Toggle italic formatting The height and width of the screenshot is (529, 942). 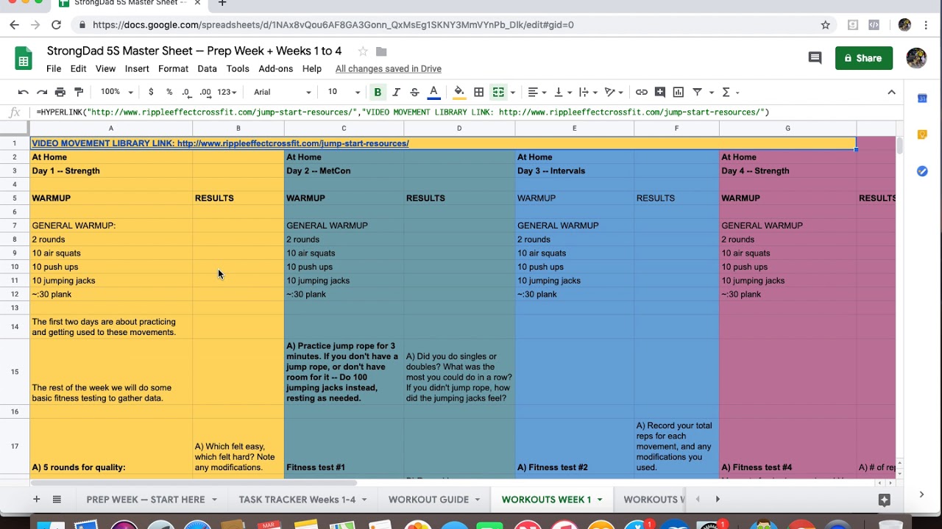pos(396,92)
